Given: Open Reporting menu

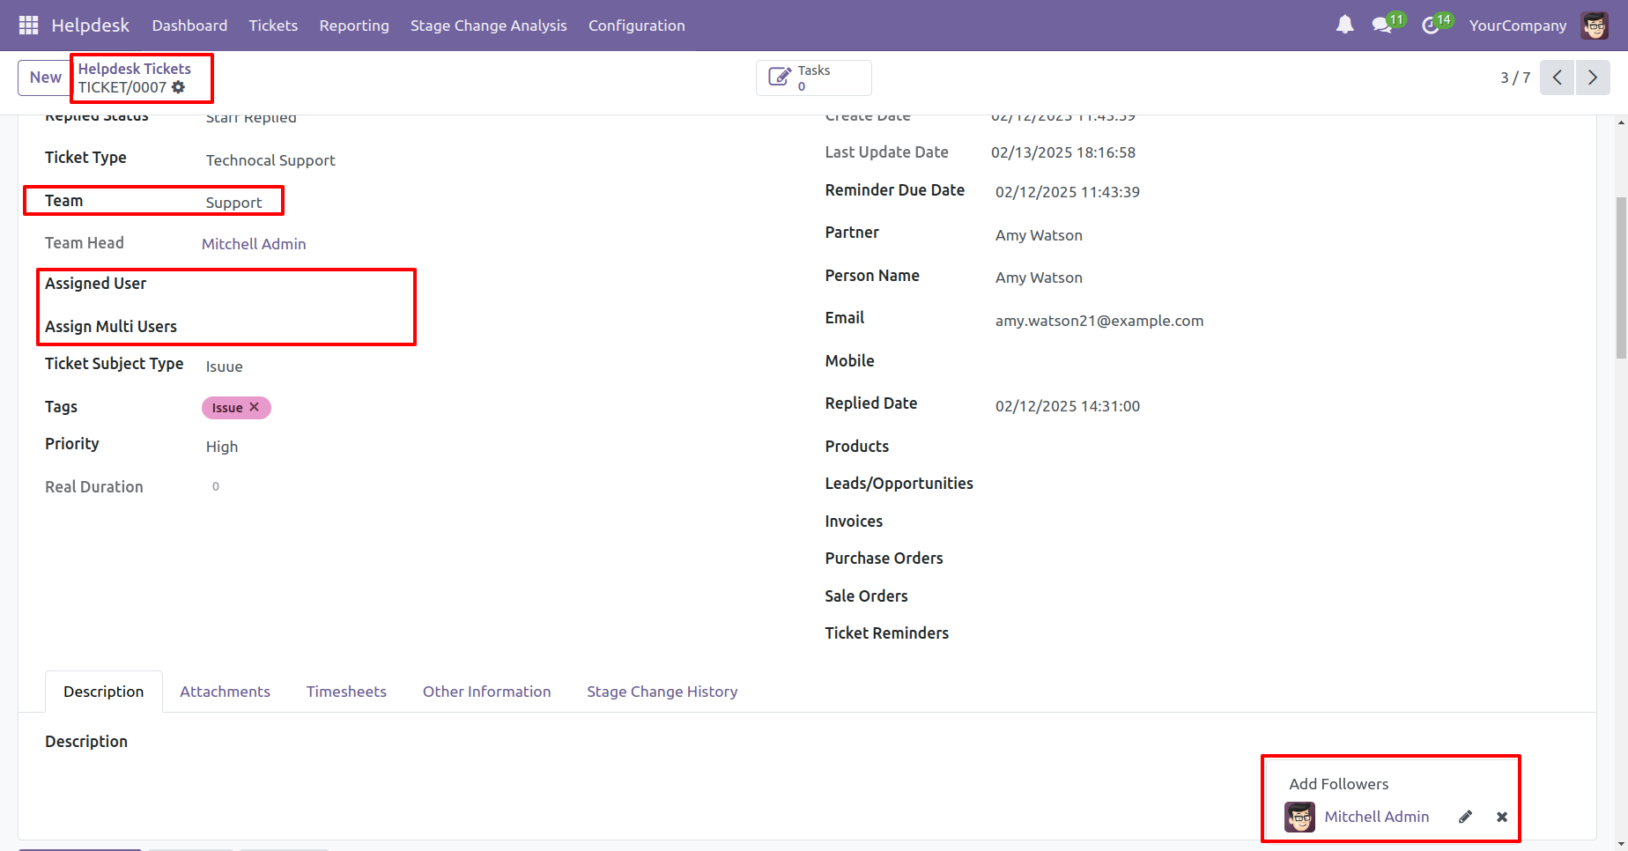Looking at the screenshot, I should 354,26.
